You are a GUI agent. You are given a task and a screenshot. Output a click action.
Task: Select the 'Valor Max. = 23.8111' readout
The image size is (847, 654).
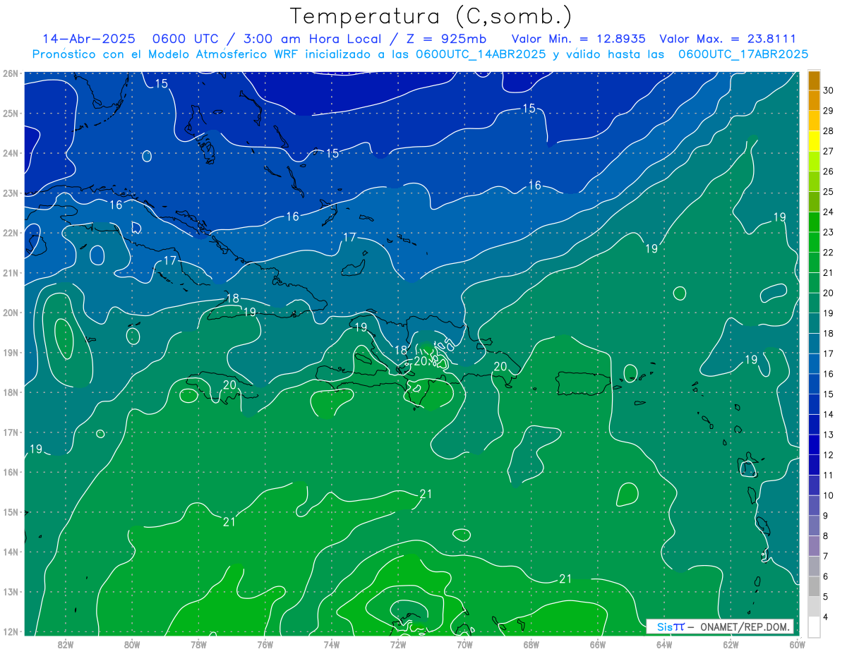(728, 39)
